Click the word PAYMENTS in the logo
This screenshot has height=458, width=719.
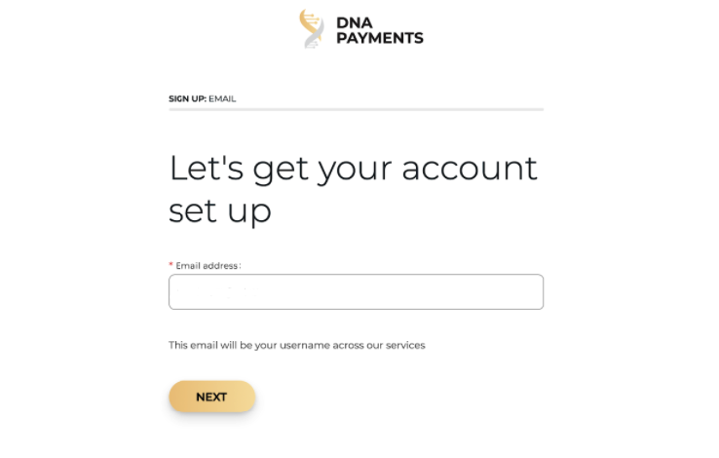[380, 38]
